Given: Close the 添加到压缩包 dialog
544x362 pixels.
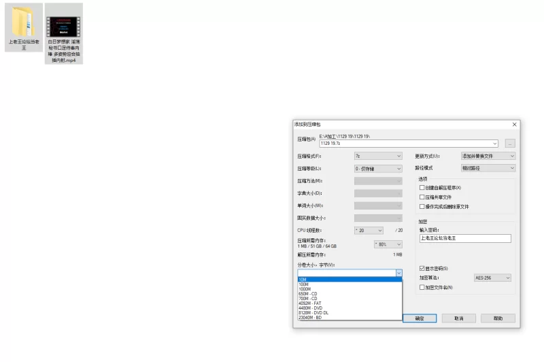Looking at the screenshot, I should [514, 125].
